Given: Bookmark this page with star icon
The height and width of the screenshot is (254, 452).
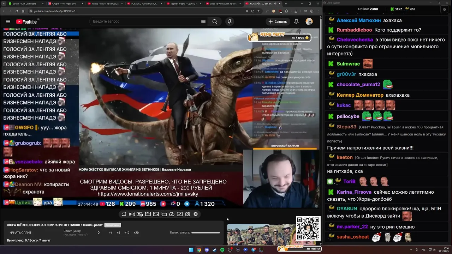Looking at the screenshot, I should click(x=258, y=11).
